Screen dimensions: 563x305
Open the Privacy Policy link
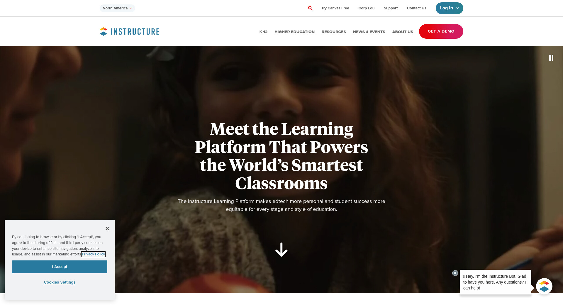93,254
